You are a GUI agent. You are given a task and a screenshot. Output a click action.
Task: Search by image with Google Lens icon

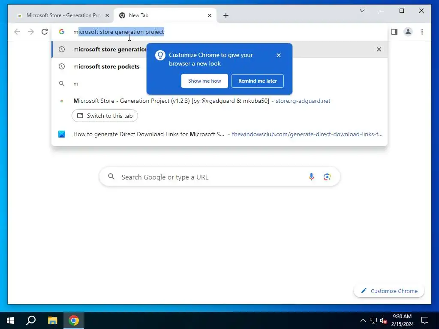[x=327, y=177]
